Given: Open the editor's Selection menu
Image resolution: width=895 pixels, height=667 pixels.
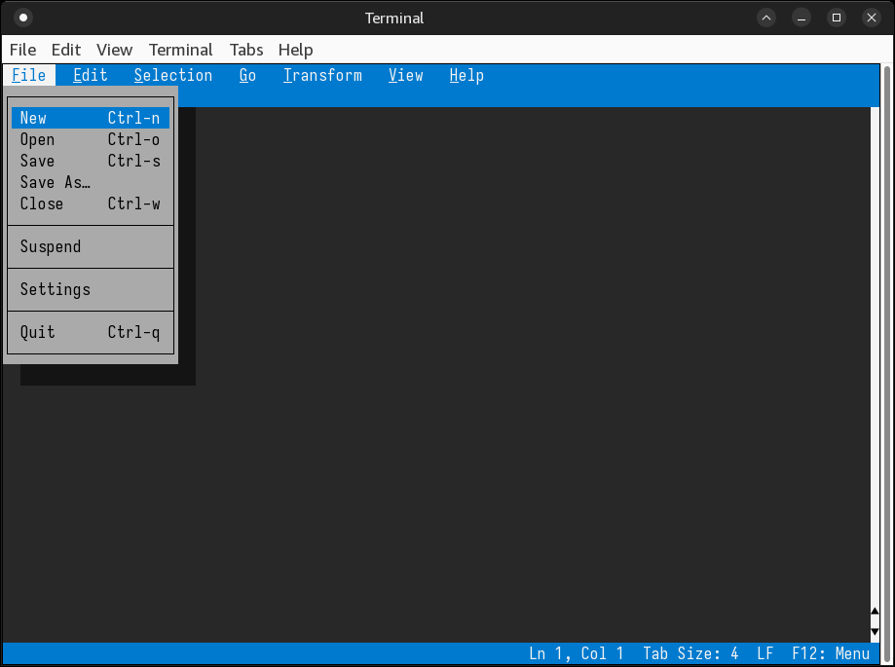Looking at the screenshot, I should click(x=173, y=75).
